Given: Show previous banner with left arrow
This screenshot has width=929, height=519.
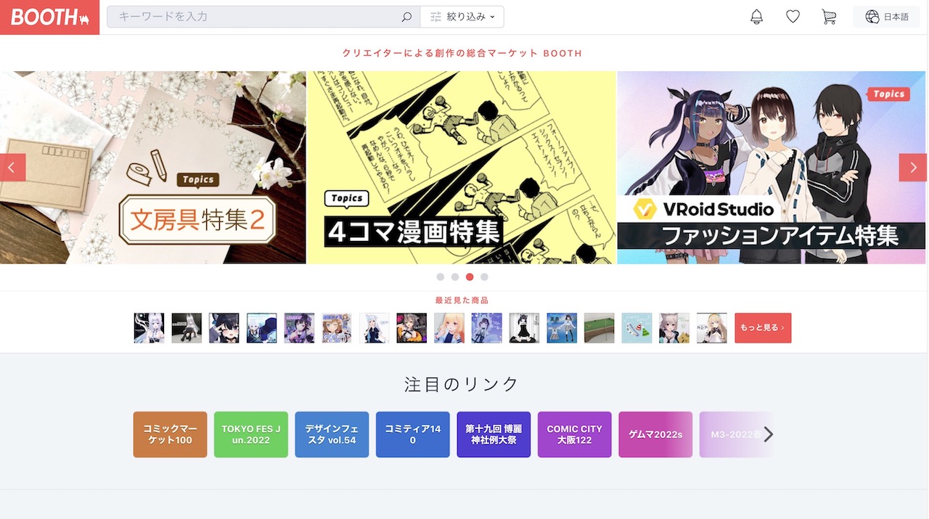Looking at the screenshot, I should (12, 168).
